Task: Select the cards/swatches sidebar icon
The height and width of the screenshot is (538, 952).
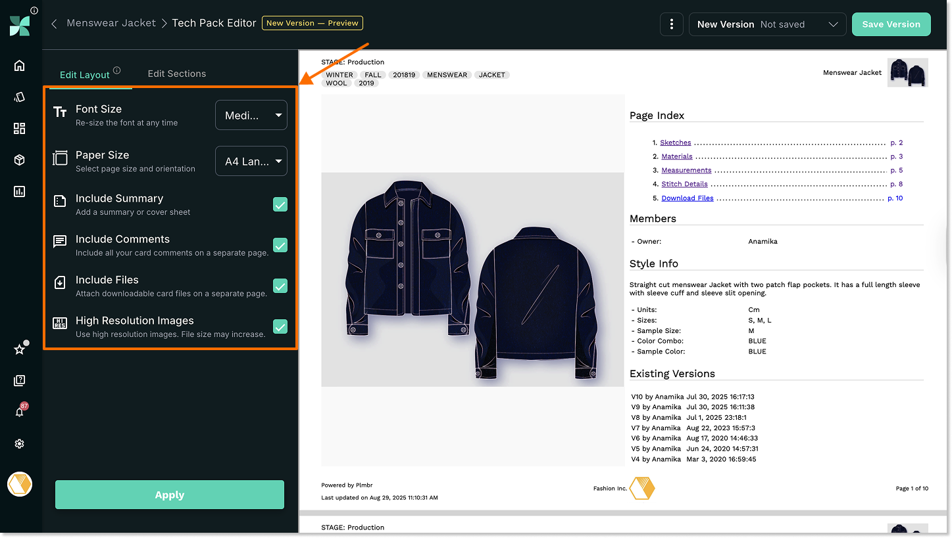Action: 19,97
